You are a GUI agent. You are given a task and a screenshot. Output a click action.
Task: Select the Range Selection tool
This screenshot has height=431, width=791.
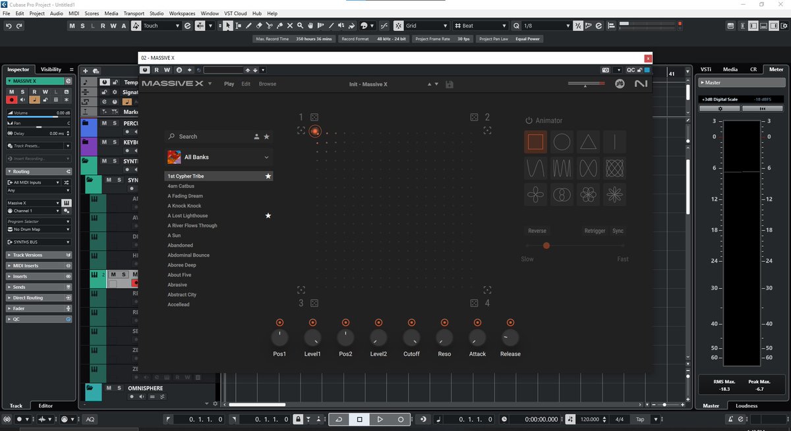pyautogui.click(x=239, y=26)
